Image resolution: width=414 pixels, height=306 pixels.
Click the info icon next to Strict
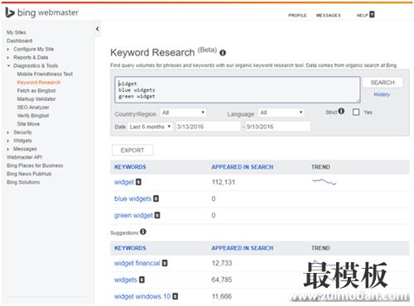(x=341, y=111)
